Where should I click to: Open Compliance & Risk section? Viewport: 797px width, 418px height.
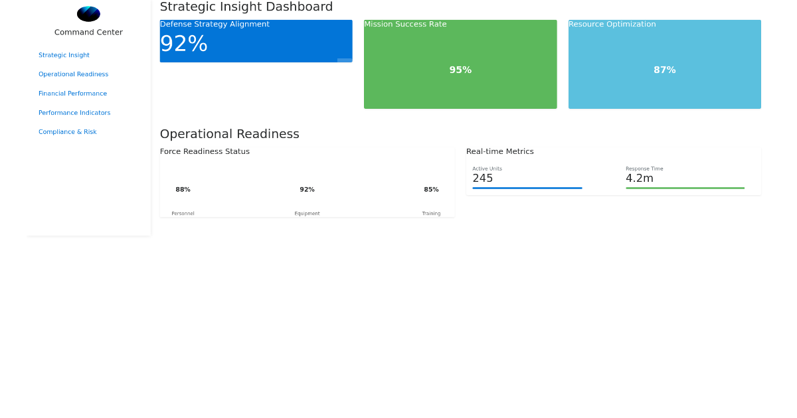(67, 131)
